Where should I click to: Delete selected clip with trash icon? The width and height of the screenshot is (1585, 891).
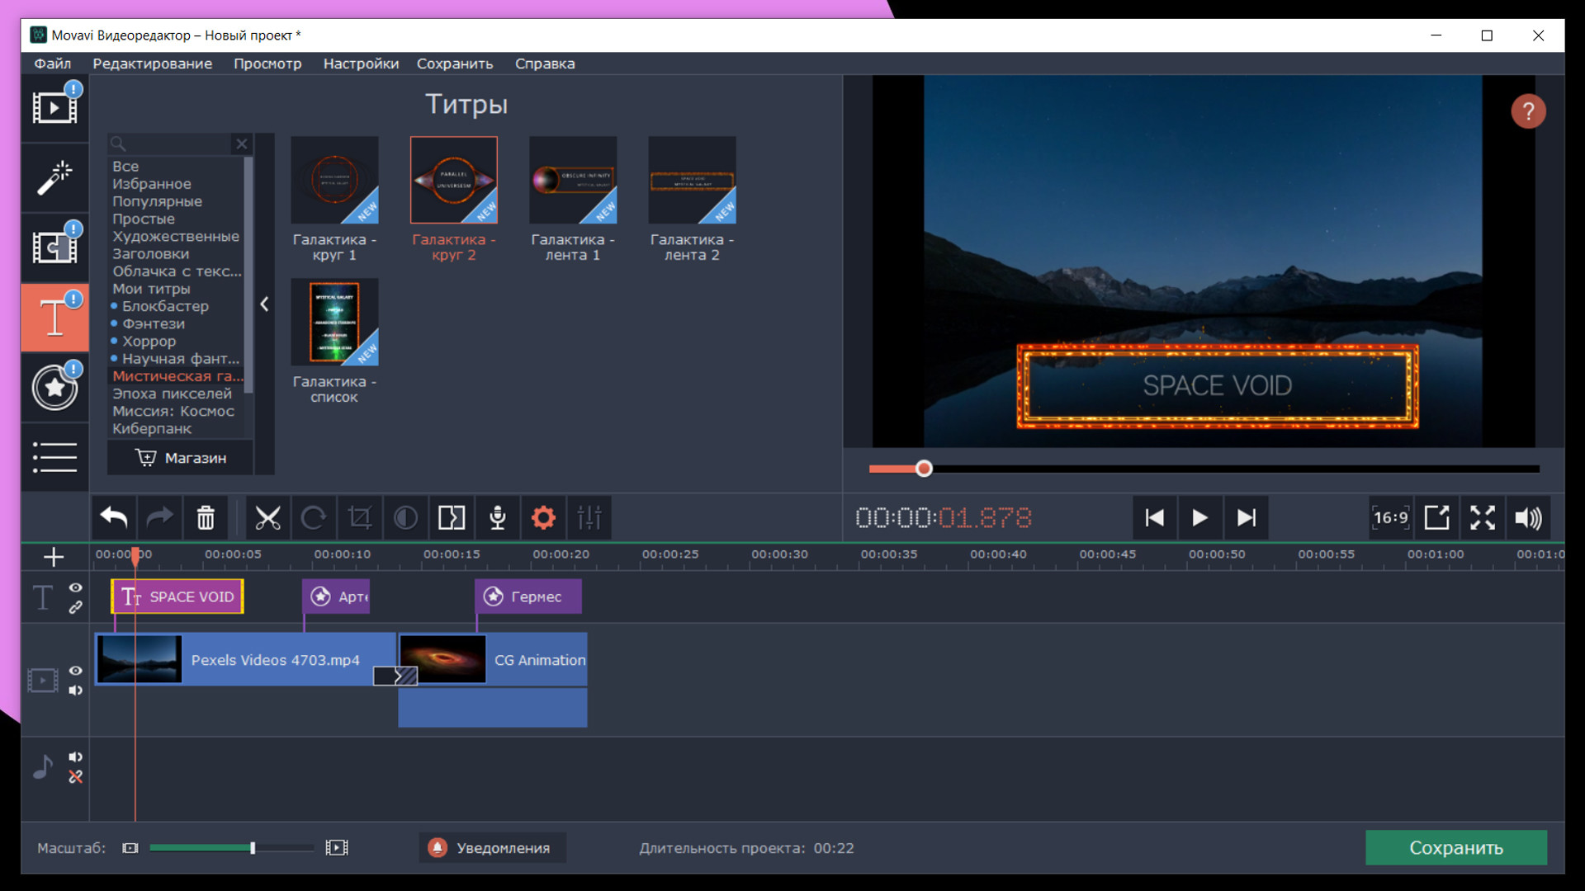click(206, 518)
